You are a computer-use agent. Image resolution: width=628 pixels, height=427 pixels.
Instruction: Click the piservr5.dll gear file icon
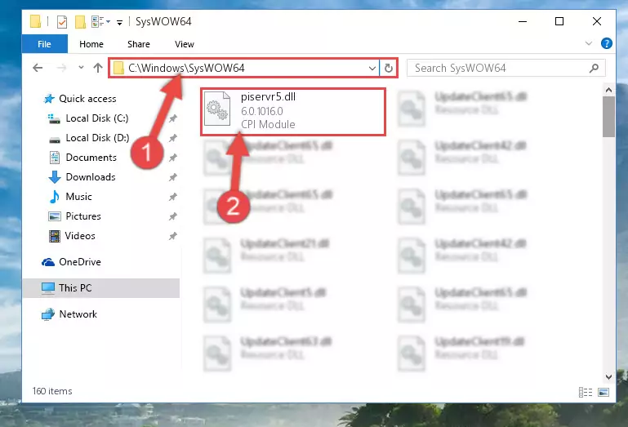coord(217,109)
